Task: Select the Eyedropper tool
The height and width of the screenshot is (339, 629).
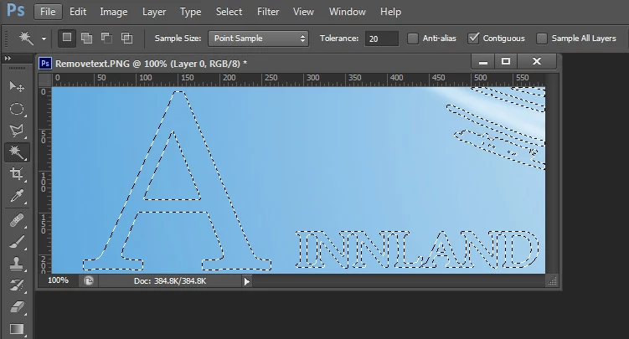Action: tap(17, 196)
